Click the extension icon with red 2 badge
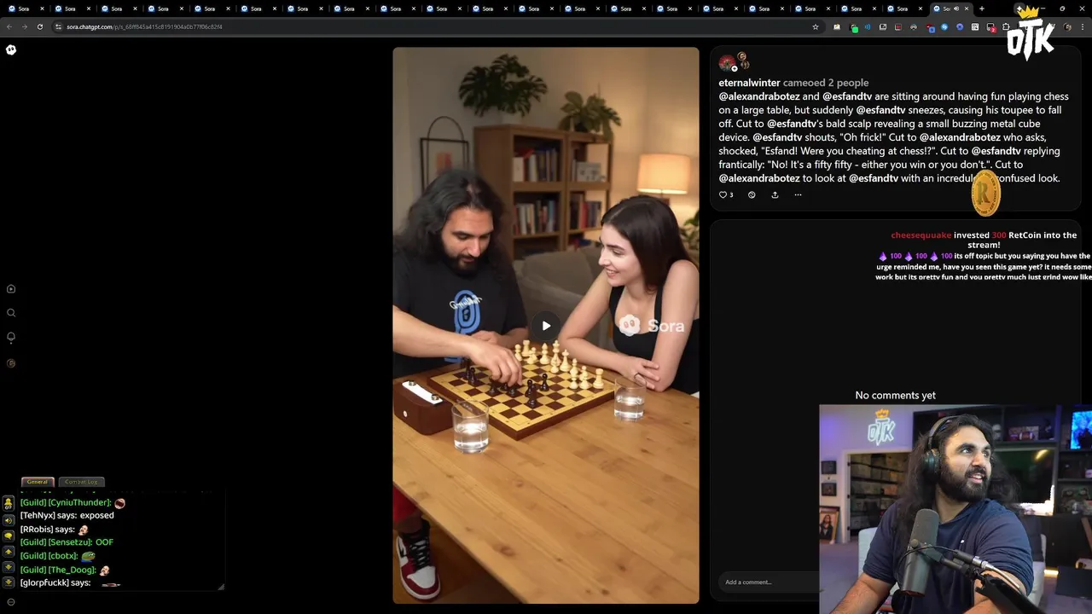The width and height of the screenshot is (1092, 614). [x=991, y=27]
